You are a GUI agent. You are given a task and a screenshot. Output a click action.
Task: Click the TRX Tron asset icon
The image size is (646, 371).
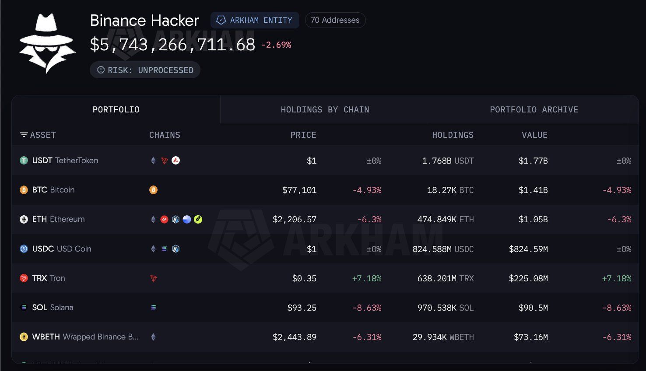pos(24,278)
